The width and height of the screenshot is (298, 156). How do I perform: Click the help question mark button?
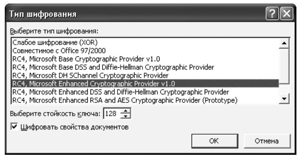click(x=272, y=14)
